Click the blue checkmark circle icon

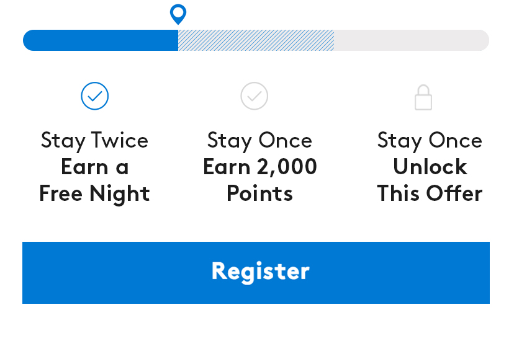tap(95, 96)
